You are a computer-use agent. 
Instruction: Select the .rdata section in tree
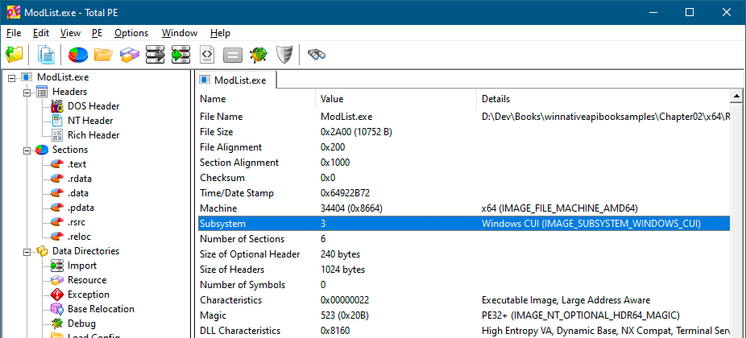pyautogui.click(x=81, y=179)
